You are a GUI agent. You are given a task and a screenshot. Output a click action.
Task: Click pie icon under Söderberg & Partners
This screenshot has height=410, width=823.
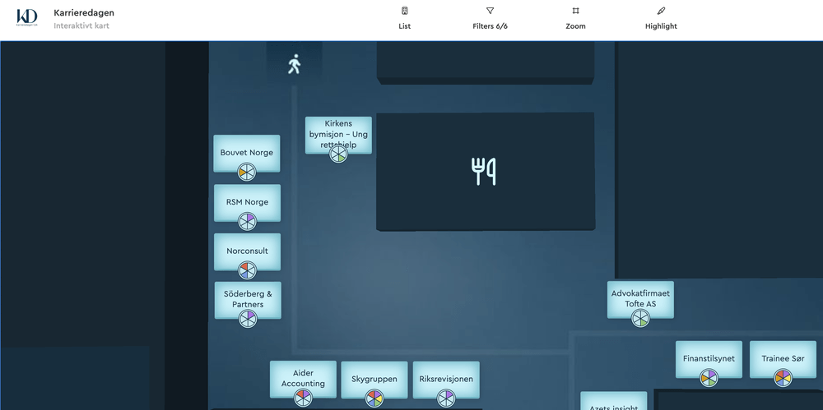248,318
